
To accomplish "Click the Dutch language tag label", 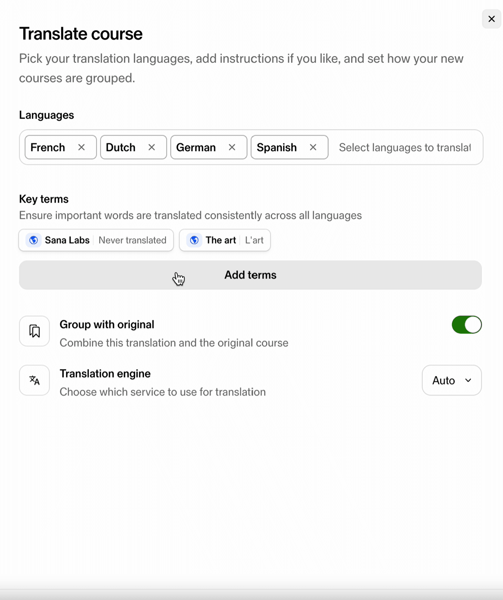I will (121, 148).
